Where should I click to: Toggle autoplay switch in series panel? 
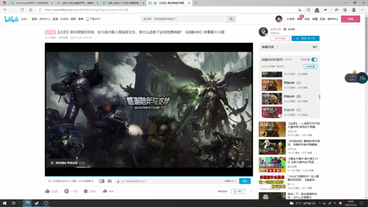(x=314, y=60)
